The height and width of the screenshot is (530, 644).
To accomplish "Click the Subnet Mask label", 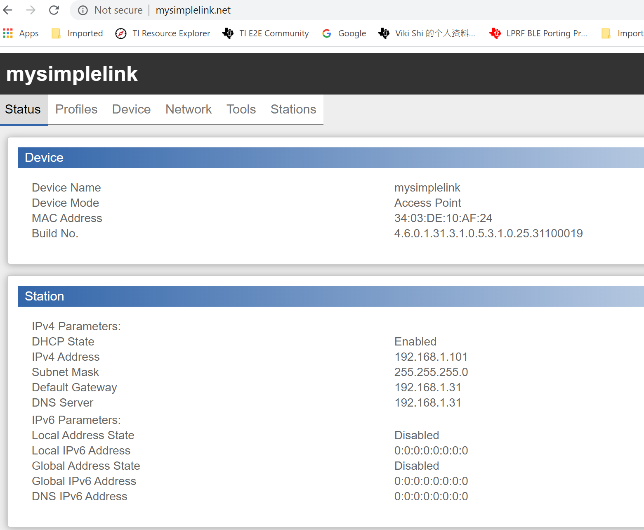I will click(x=65, y=372).
